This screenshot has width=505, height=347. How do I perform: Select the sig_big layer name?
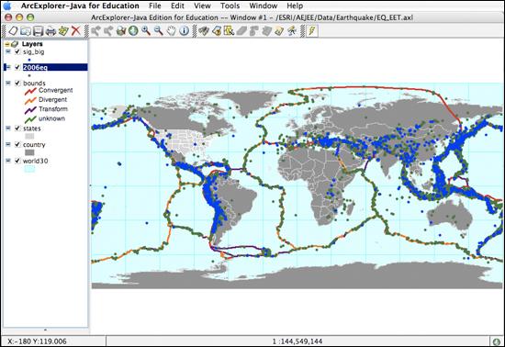coord(33,51)
